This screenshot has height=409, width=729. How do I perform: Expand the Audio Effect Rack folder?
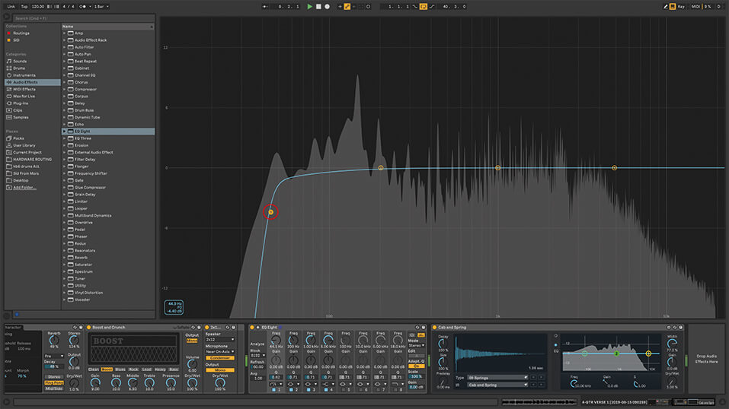(64, 40)
